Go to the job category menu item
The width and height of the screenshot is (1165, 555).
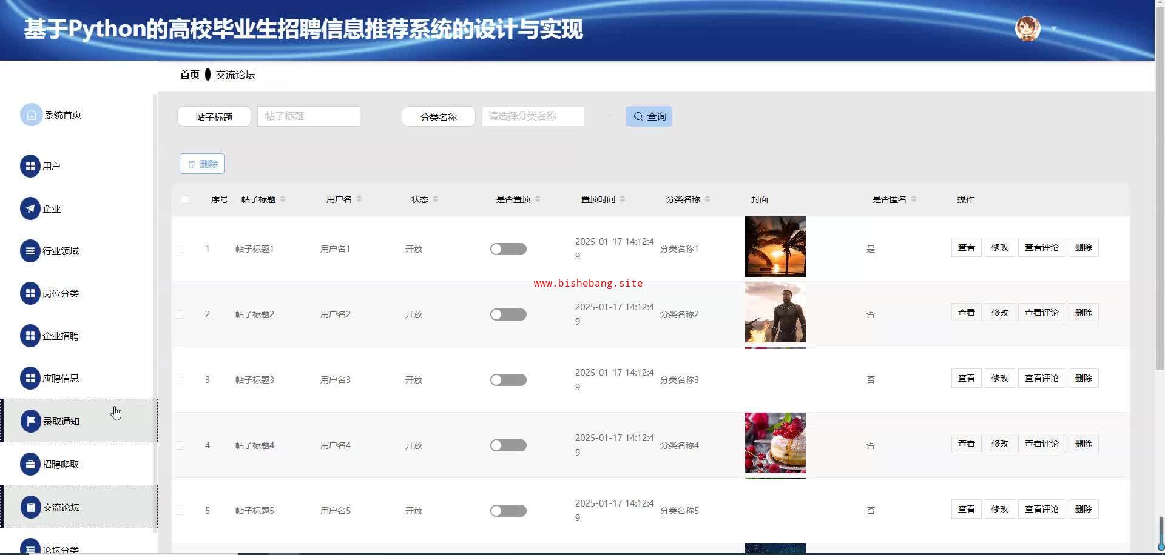[x=60, y=293]
